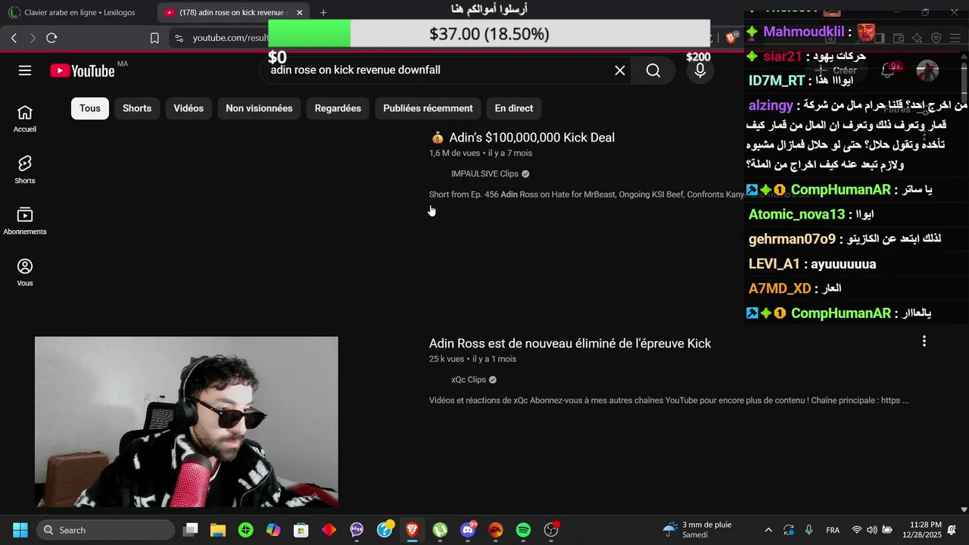Open File Explorer from the taskbar

218,530
